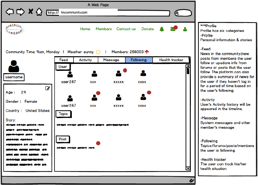Open the envelope messages icon
The width and height of the screenshot is (258, 185).
(173, 29)
